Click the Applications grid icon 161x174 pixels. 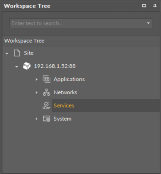click(47, 79)
